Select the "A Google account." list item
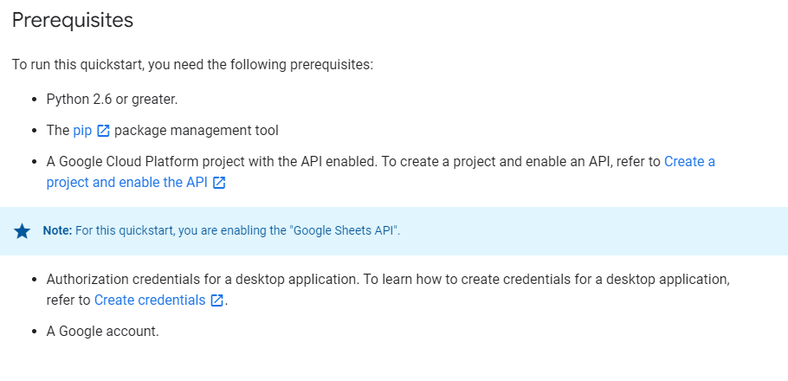The height and width of the screenshot is (381, 788). (x=102, y=331)
